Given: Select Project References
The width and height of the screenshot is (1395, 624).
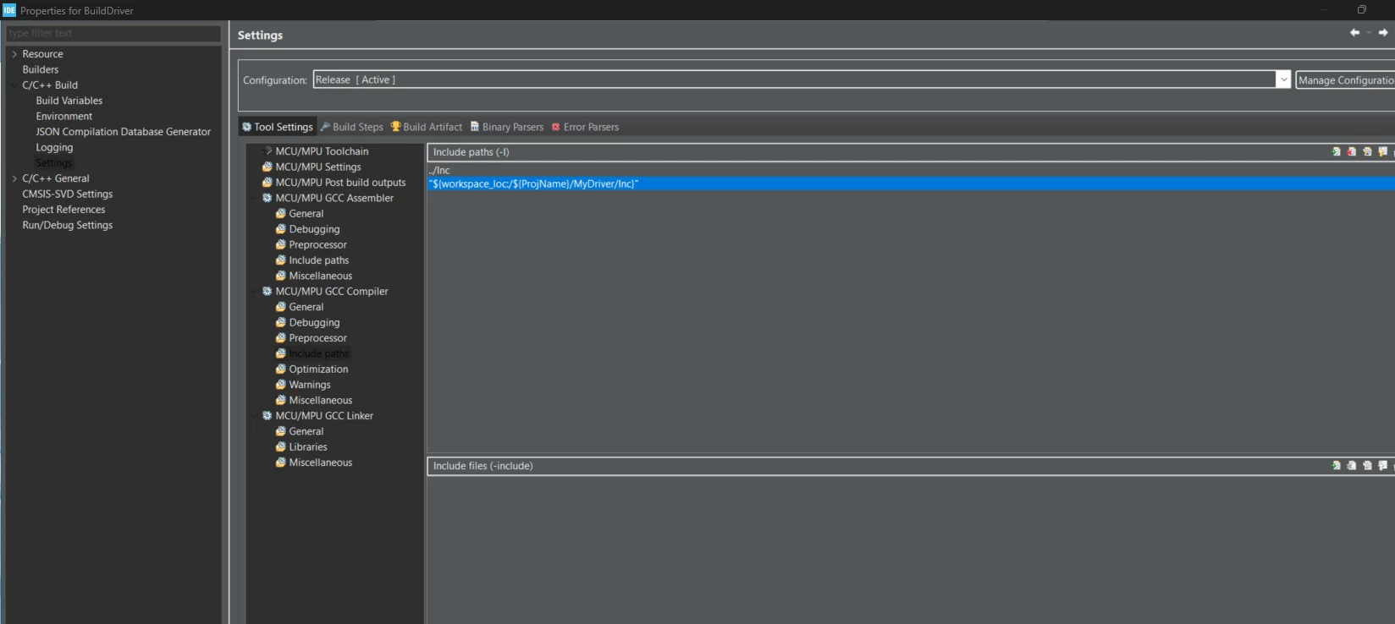Looking at the screenshot, I should coord(63,210).
